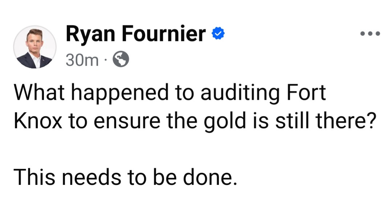Click the blue verified badge
Image resolution: width=389 pixels, height=207 pixels.
pyautogui.click(x=218, y=34)
